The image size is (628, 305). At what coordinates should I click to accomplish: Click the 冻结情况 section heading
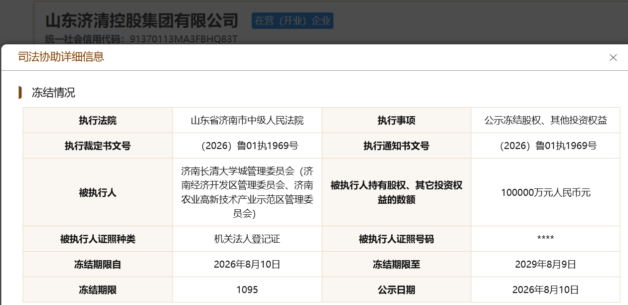coord(53,93)
